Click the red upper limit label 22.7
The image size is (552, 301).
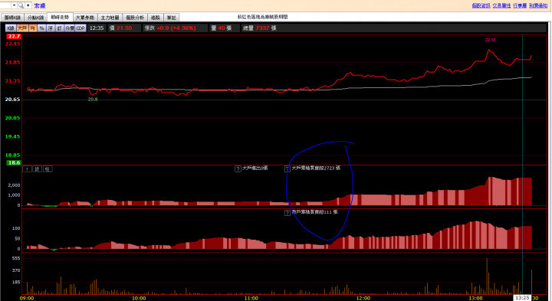tap(14, 36)
